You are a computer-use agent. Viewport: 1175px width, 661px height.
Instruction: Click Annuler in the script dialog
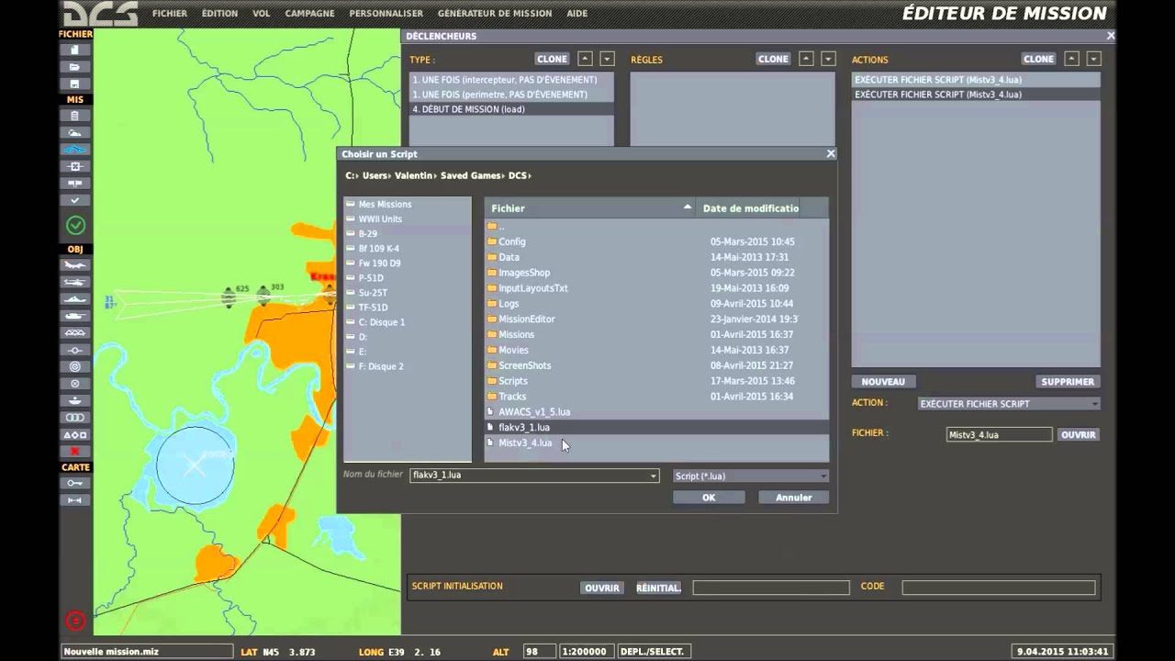pyautogui.click(x=794, y=498)
